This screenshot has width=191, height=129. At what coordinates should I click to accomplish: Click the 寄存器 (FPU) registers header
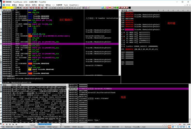click(127, 11)
